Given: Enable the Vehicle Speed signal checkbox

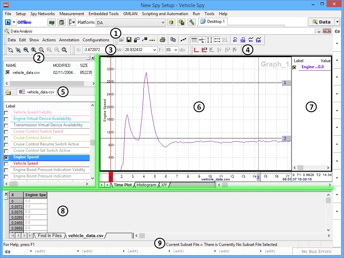Looking at the screenshot, I should [x=6, y=164].
